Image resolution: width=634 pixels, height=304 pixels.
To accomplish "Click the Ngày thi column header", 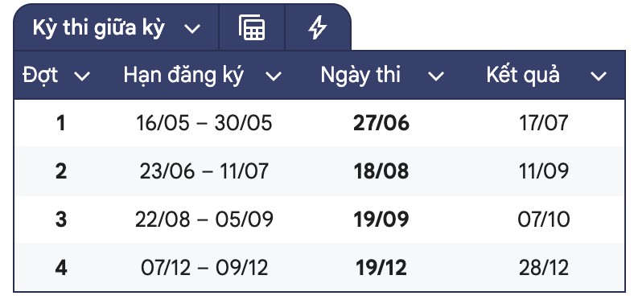I will [x=360, y=75].
